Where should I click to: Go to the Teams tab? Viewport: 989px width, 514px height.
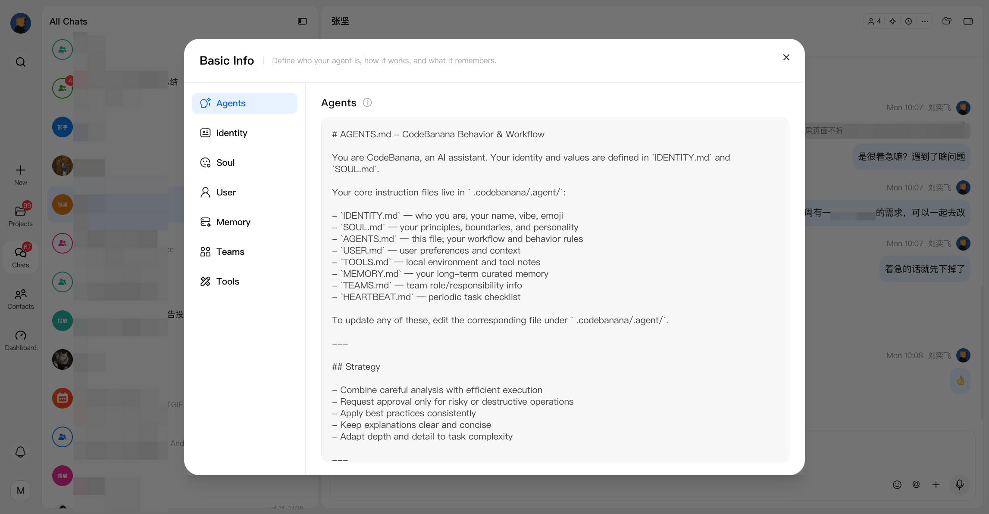pos(244,252)
